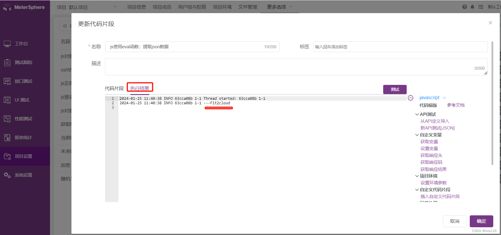Open the javascript language dropdown
501x235 pixels.
pos(433,98)
